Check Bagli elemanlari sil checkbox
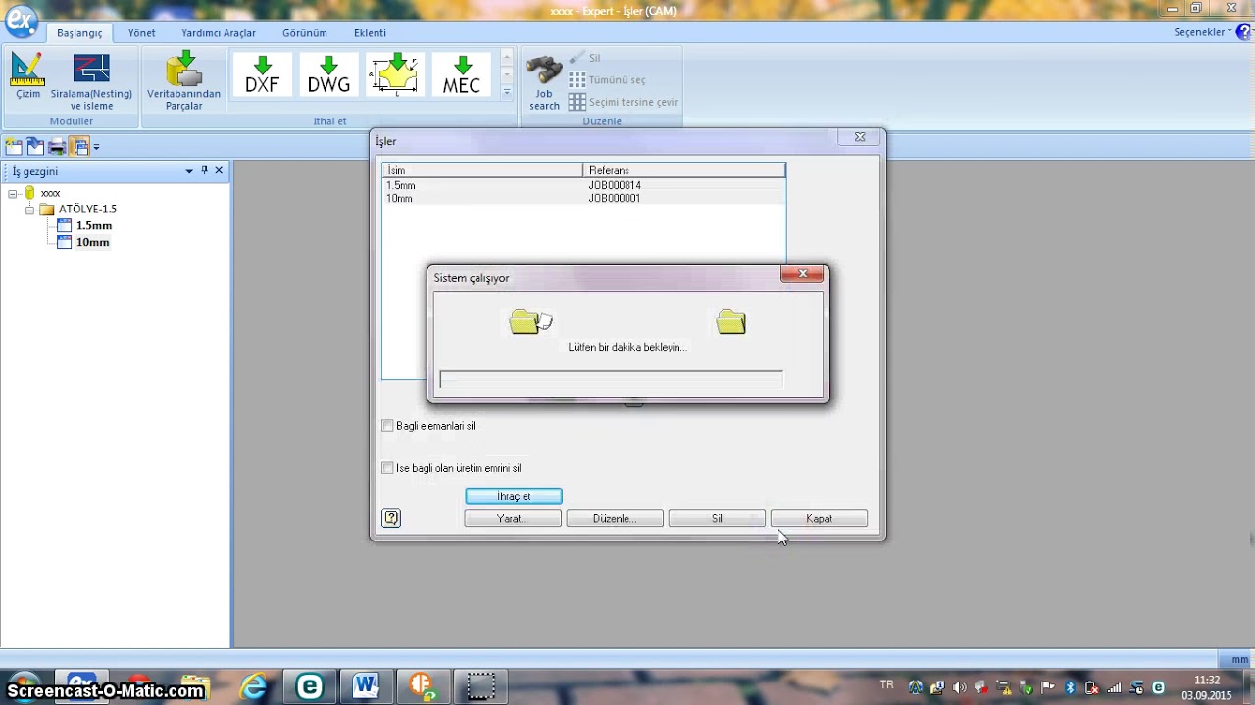Image resolution: width=1255 pixels, height=705 pixels. tap(387, 426)
